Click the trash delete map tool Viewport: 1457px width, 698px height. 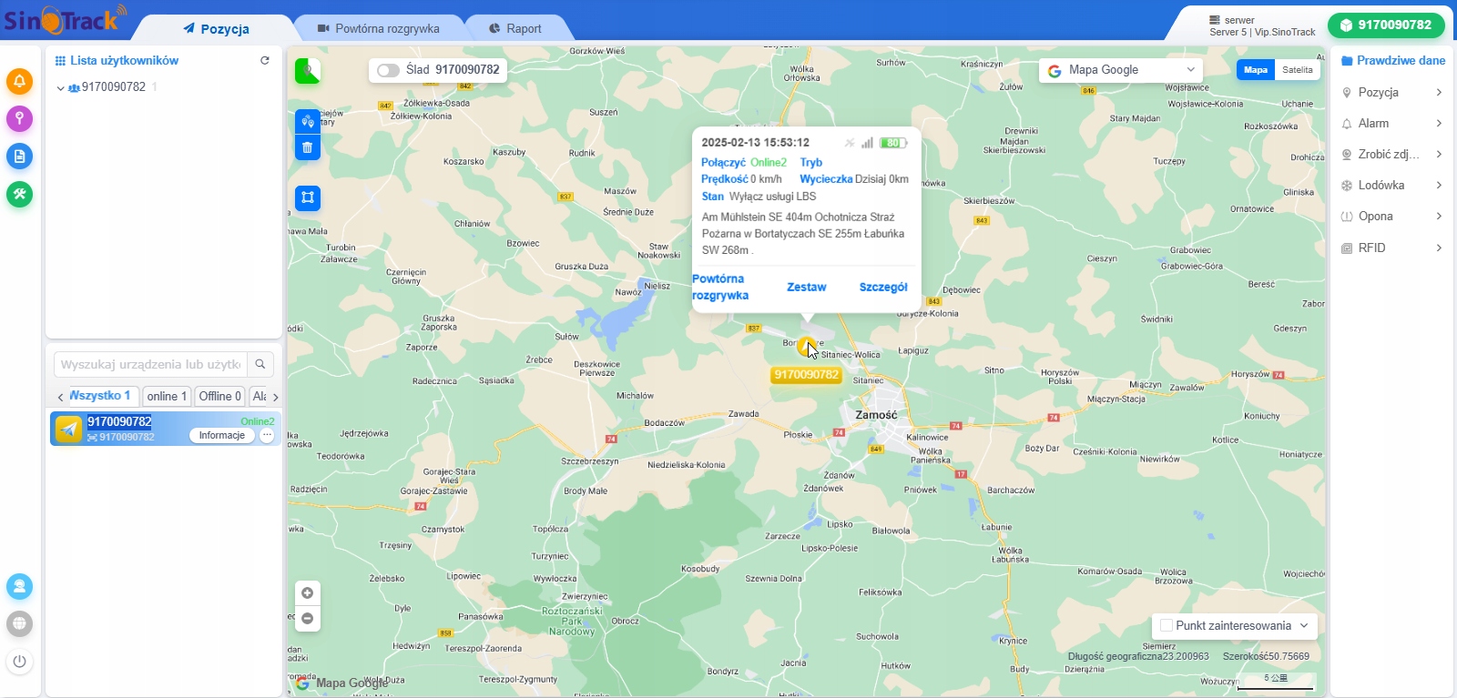(308, 147)
